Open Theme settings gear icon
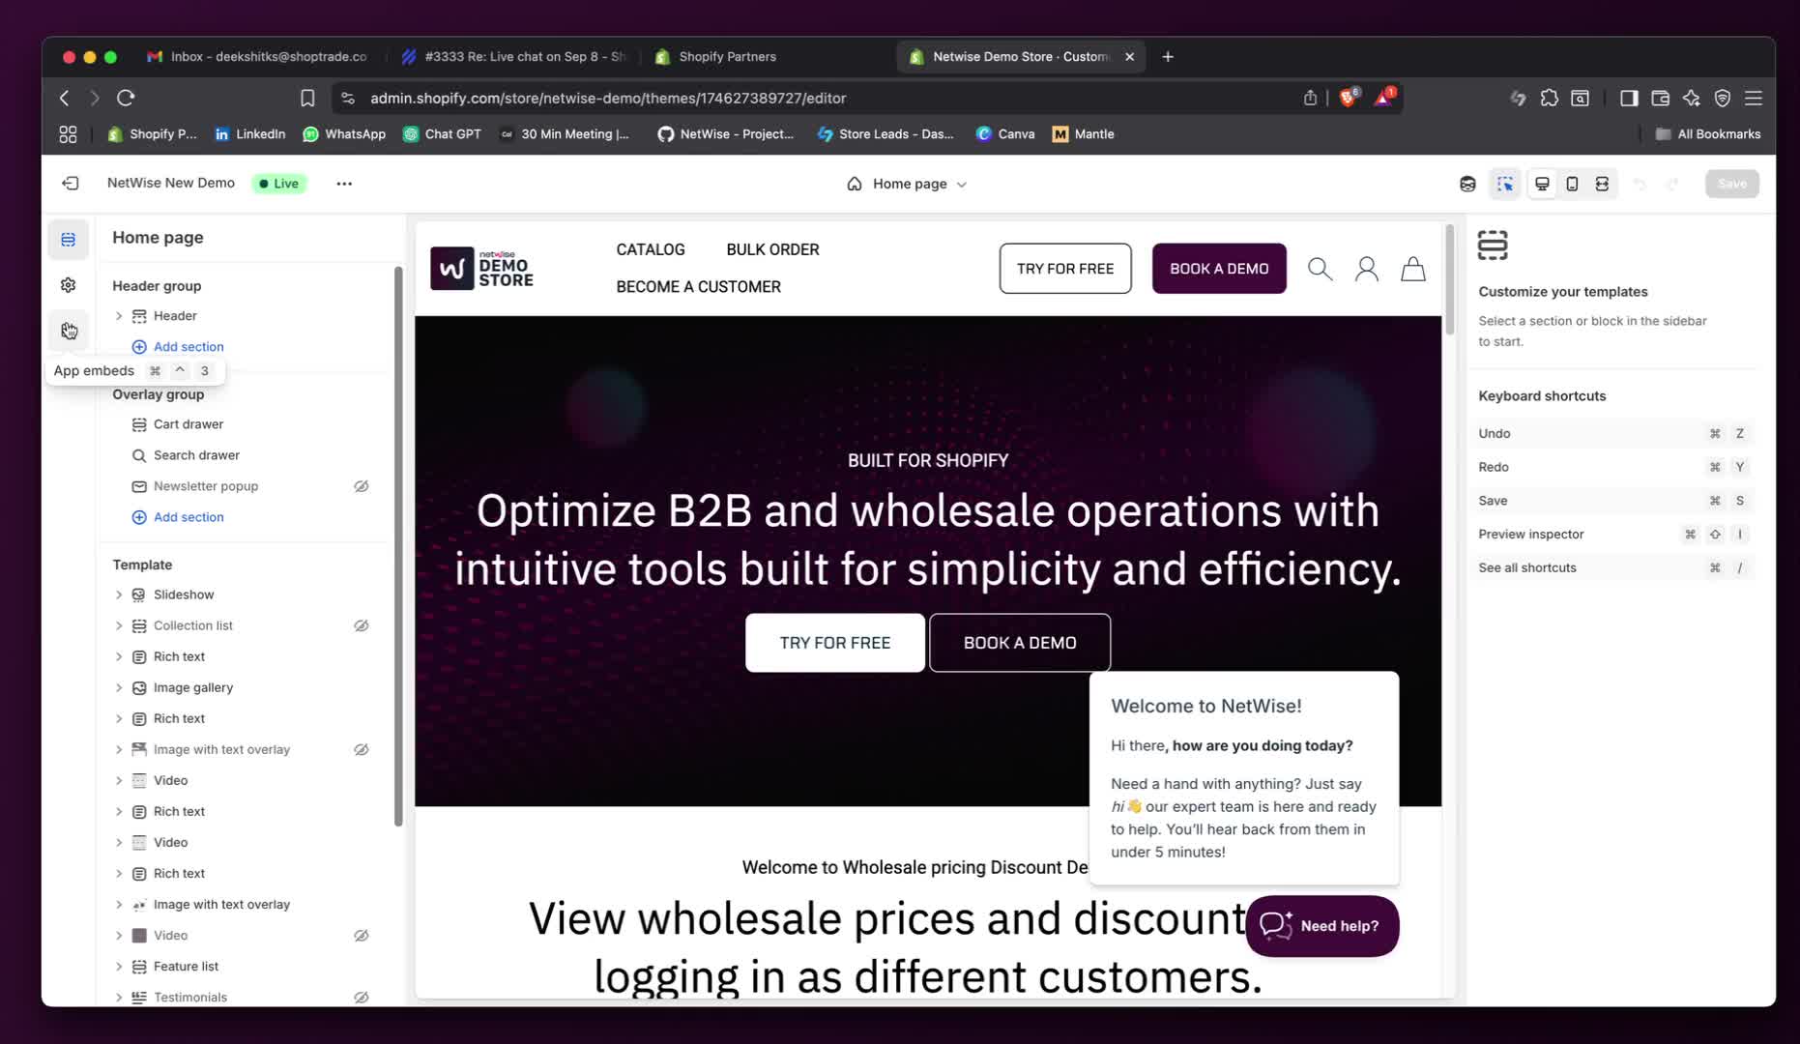Viewport: 1800px width, 1044px height. pyautogui.click(x=68, y=285)
